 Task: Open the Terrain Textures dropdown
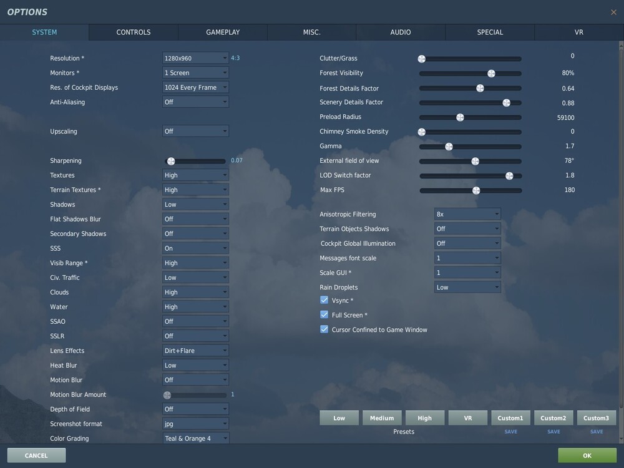tap(195, 190)
